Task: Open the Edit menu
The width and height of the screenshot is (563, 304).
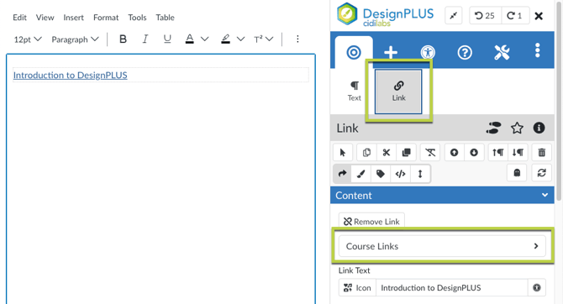Action: 20,18
